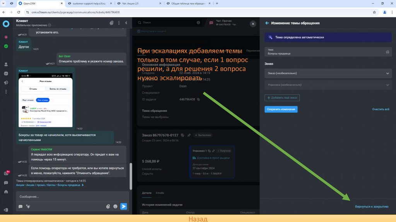Screen dimensions: 396x222
Task: Pin the order 86797678-0127
Action: point(189,135)
